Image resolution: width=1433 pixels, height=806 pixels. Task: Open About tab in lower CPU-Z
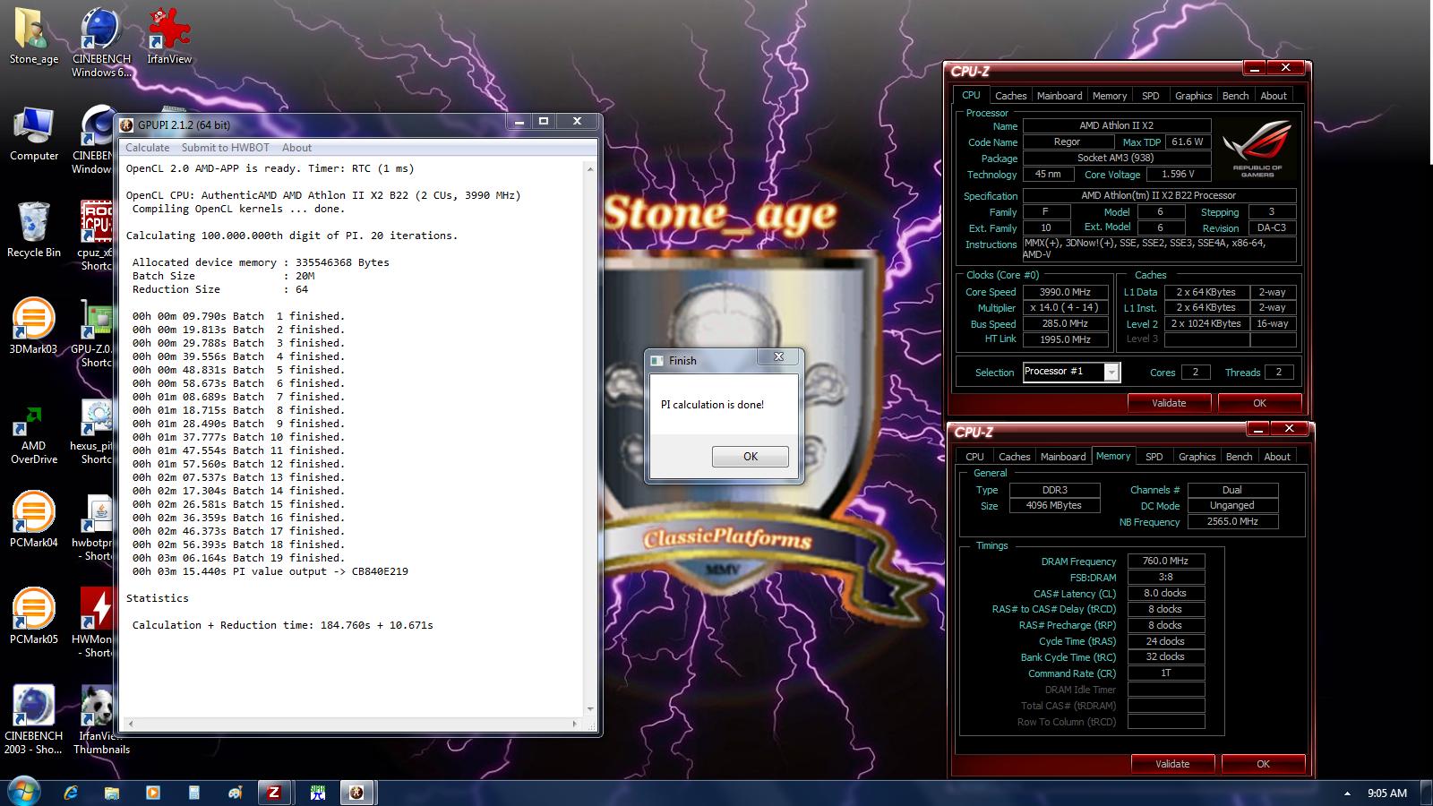pyautogui.click(x=1277, y=457)
